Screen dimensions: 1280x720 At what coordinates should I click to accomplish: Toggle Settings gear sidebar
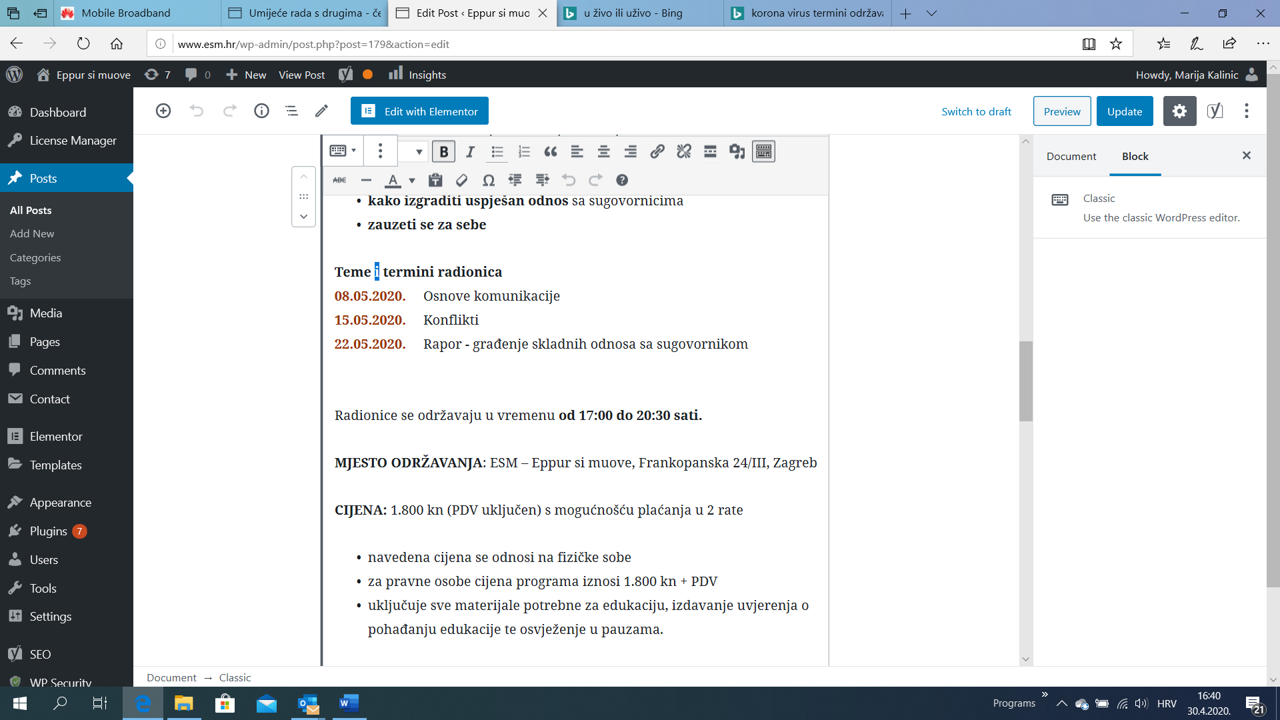point(1179,111)
